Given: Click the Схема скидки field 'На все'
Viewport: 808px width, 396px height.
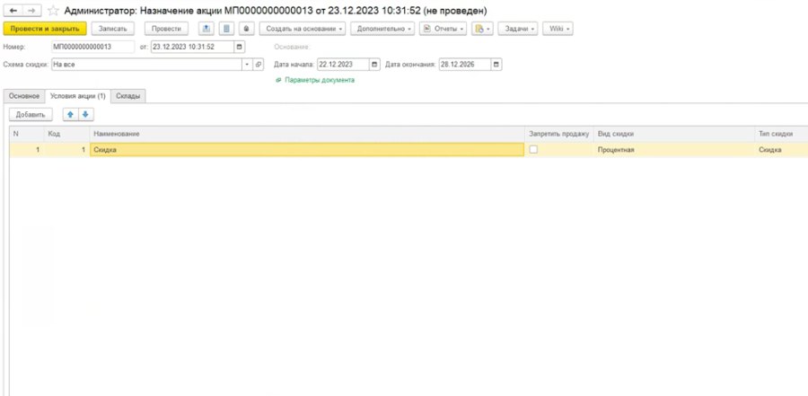Looking at the screenshot, I should coord(147,65).
